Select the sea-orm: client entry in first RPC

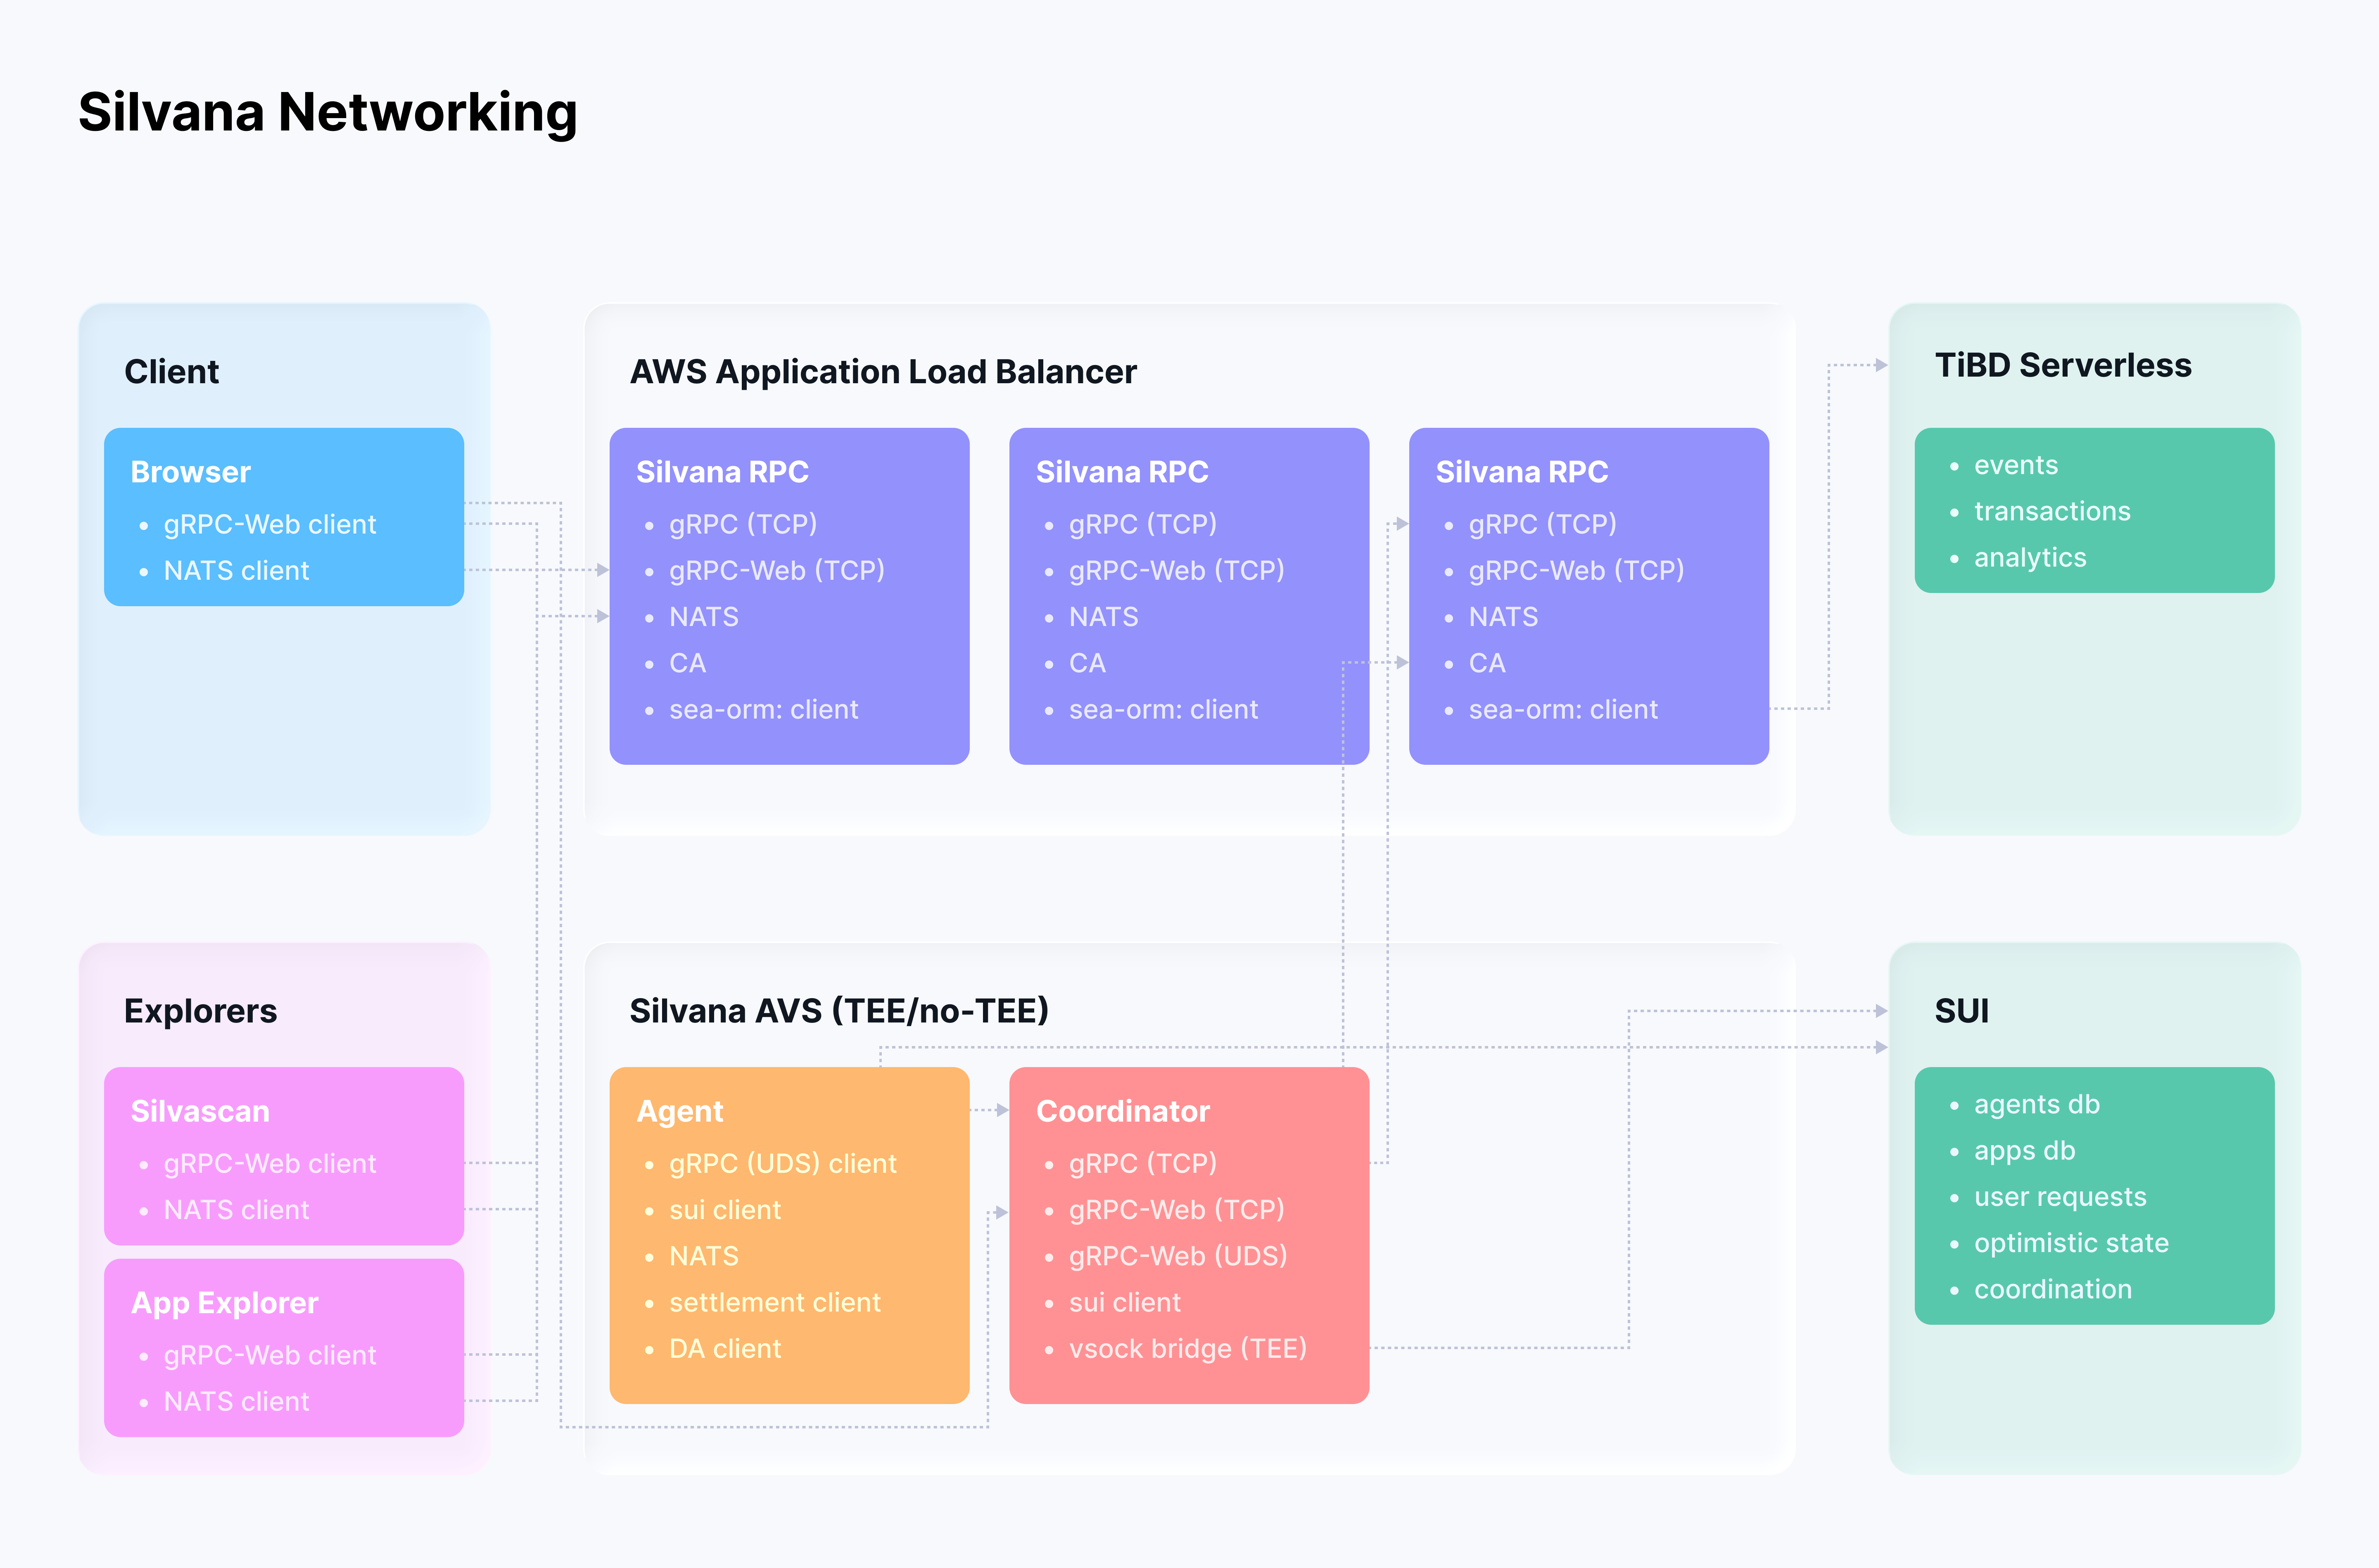click(x=764, y=709)
